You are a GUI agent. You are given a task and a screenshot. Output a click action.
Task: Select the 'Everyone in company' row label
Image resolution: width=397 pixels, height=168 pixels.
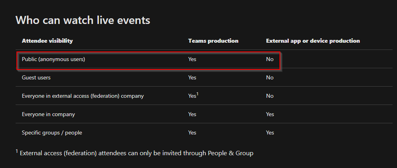(x=48, y=114)
